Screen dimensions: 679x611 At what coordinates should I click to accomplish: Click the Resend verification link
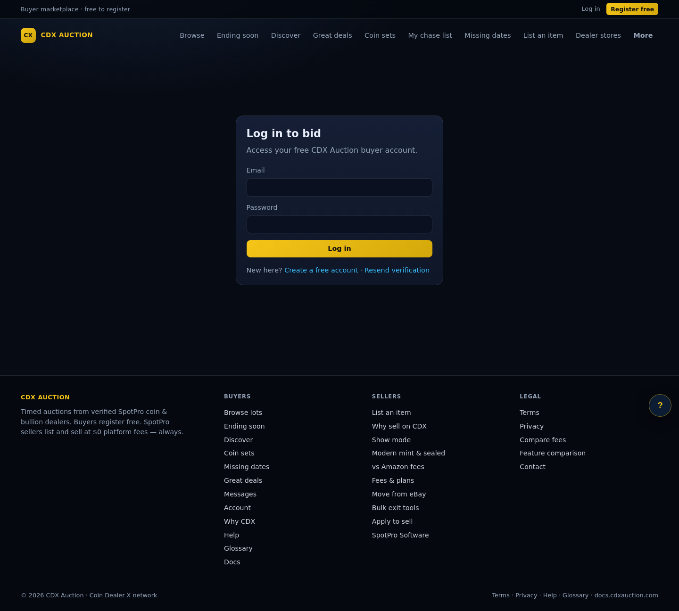pyautogui.click(x=397, y=270)
